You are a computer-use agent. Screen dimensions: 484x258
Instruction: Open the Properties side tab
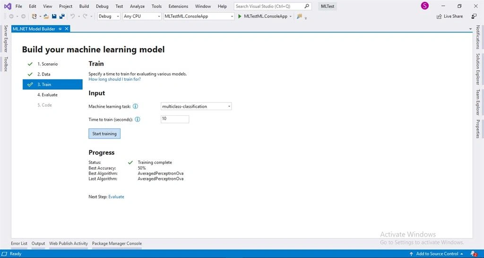(x=477, y=129)
